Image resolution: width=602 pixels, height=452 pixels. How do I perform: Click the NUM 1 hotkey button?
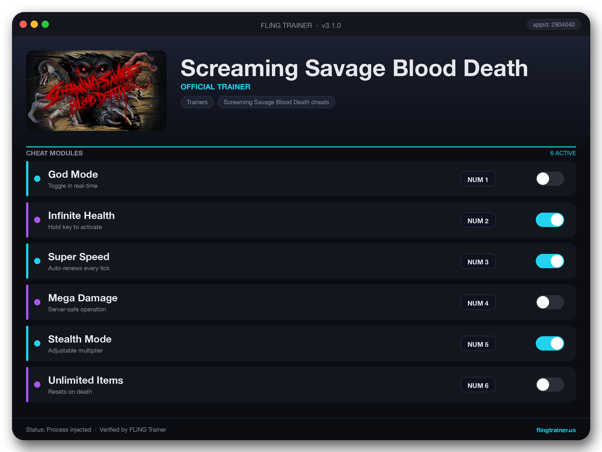click(478, 179)
